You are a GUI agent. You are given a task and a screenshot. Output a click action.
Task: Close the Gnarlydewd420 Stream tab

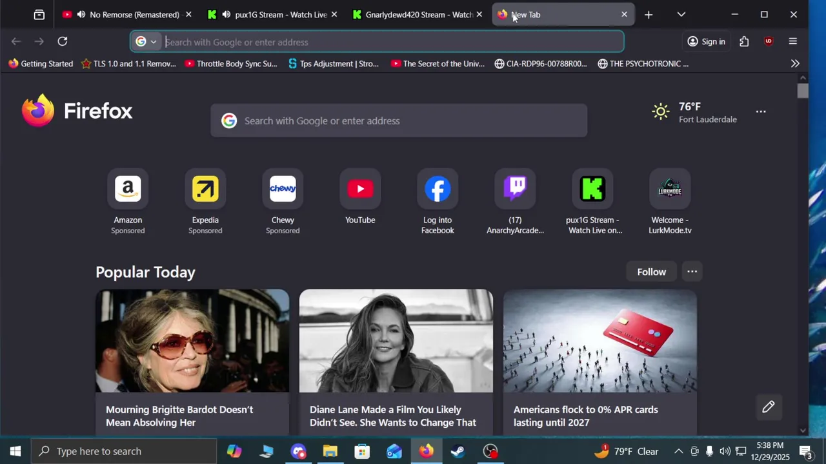pos(479,14)
